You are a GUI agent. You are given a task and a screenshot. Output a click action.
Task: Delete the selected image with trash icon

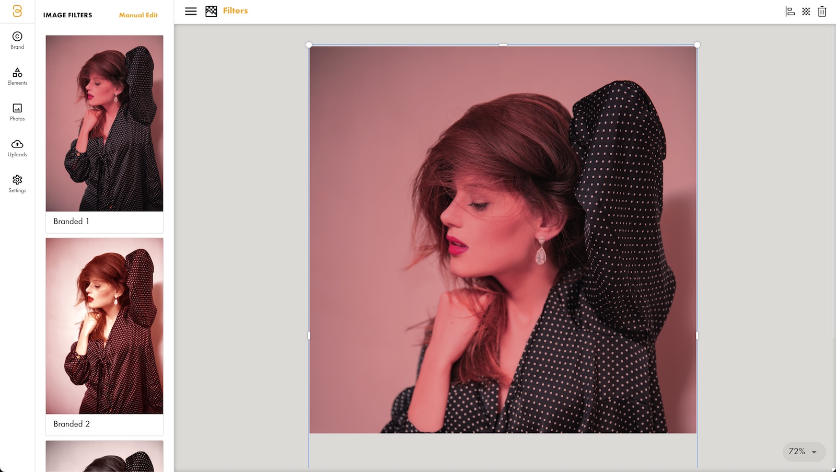coord(822,11)
